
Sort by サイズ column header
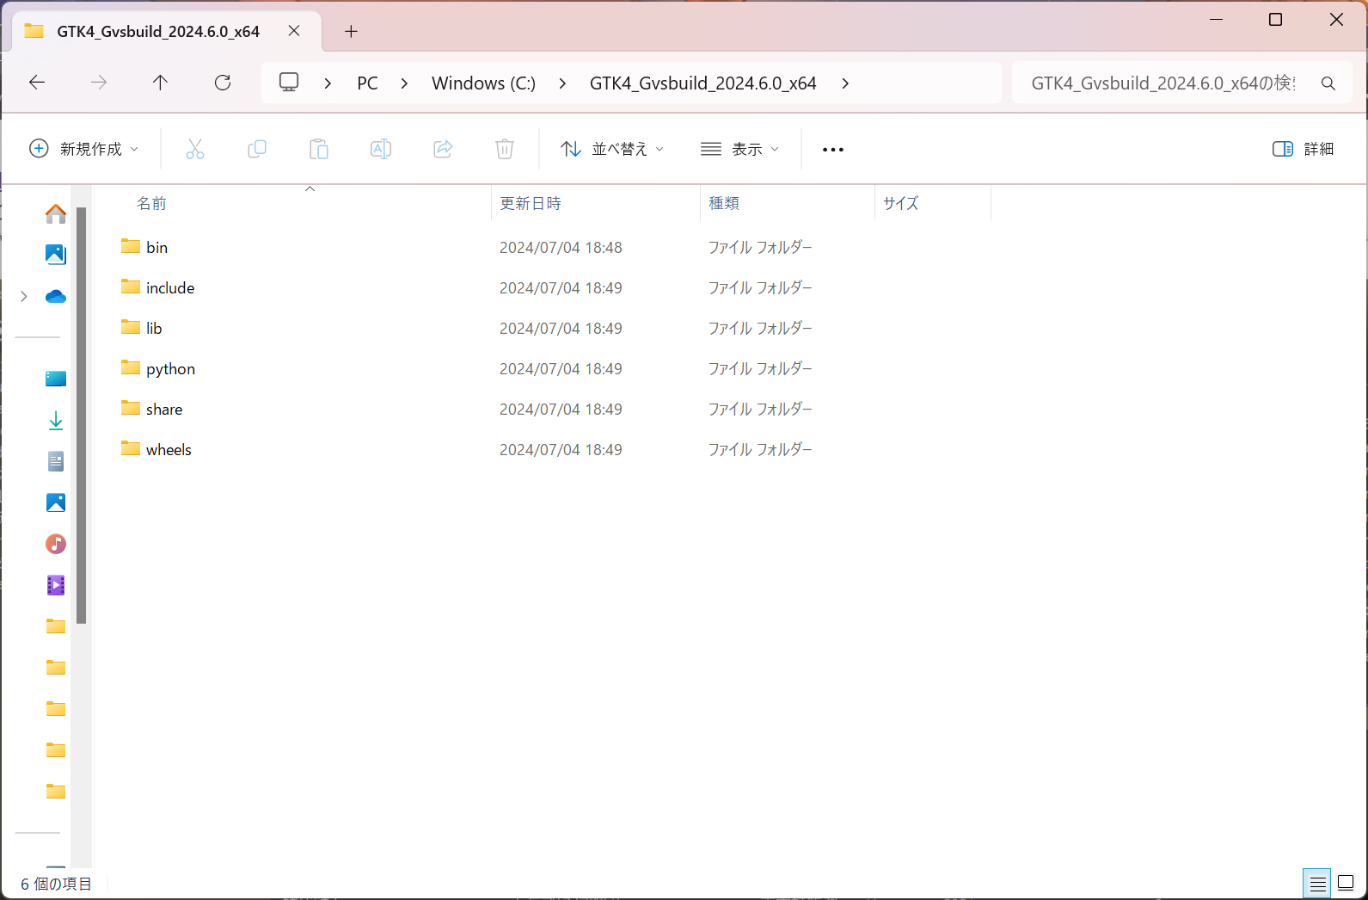[933, 203]
